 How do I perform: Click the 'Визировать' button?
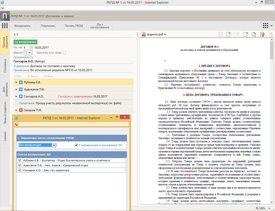click(22, 26)
